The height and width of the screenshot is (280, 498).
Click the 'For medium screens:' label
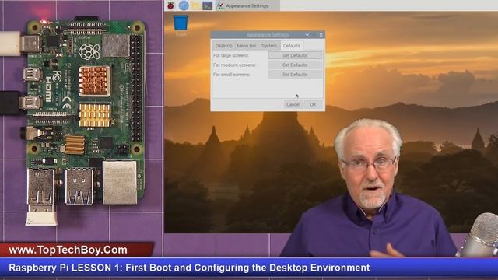[234, 65]
